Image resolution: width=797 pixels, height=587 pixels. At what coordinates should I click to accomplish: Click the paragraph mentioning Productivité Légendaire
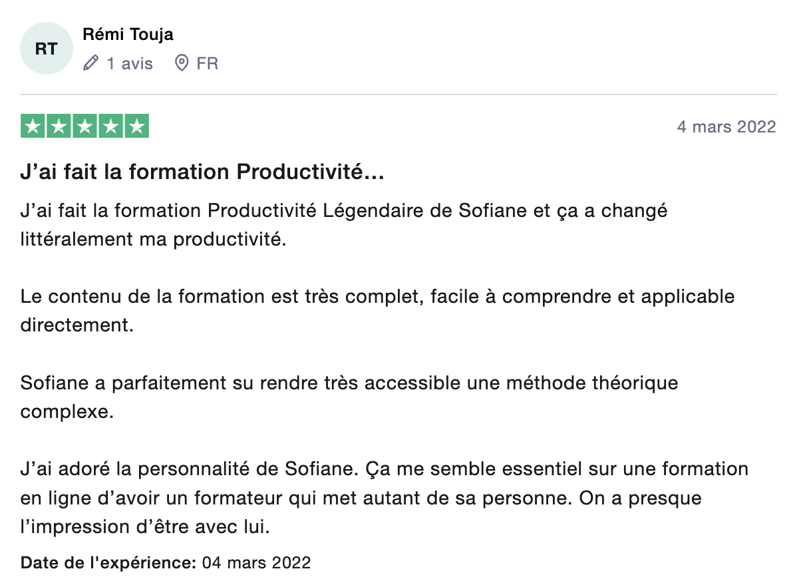[x=344, y=225]
